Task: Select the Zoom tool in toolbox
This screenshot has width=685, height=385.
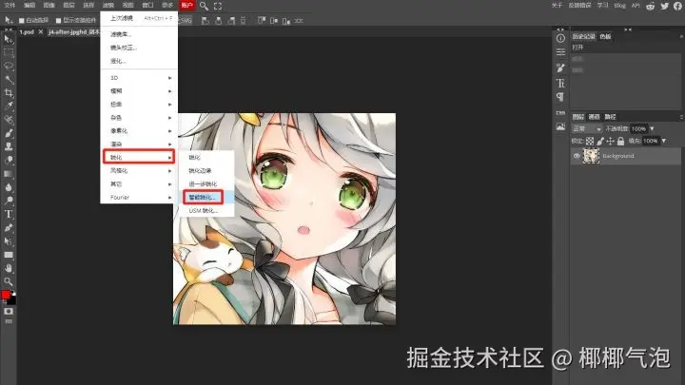Action: click(x=9, y=281)
